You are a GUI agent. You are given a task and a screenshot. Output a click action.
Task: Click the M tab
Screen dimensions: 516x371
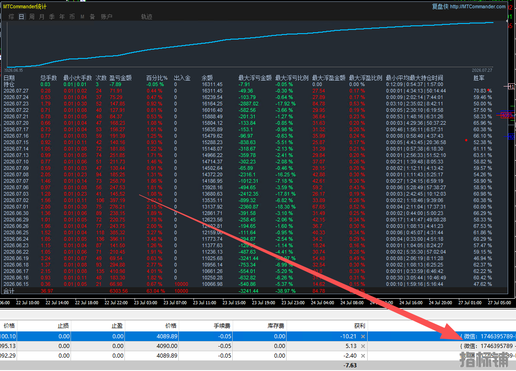(82, 17)
